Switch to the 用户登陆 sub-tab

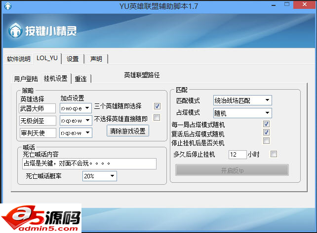click(x=26, y=79)
